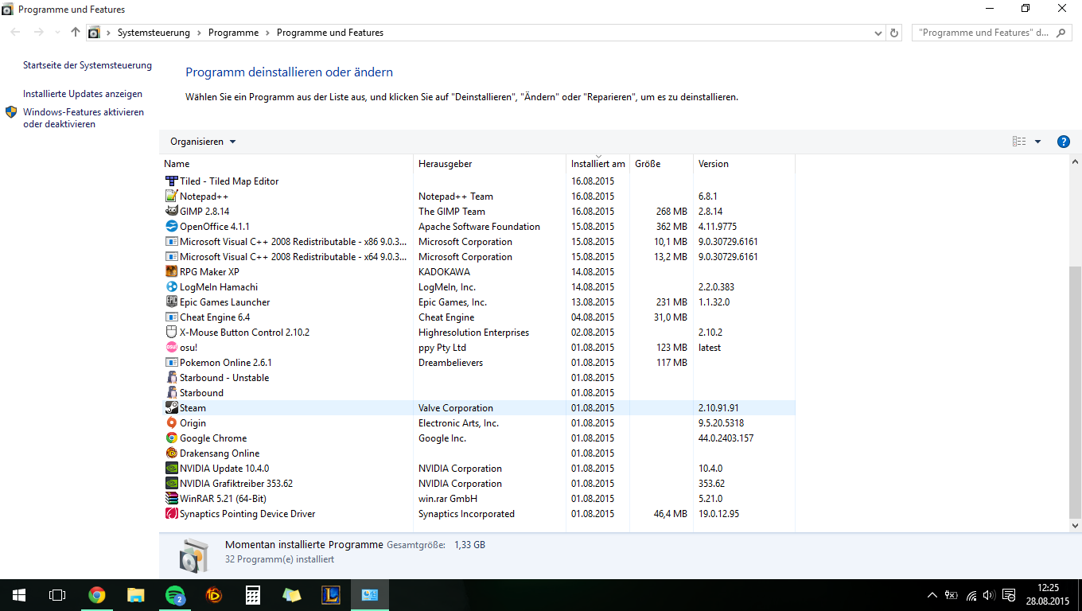The image size is (1082, 611).
Task: Open help with the blue question mark
Action: coord(1063,142)
